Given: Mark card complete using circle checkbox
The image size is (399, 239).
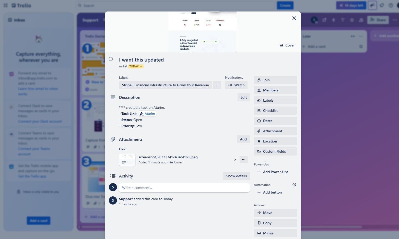Looking at the screenshot, I should point(111,59).
